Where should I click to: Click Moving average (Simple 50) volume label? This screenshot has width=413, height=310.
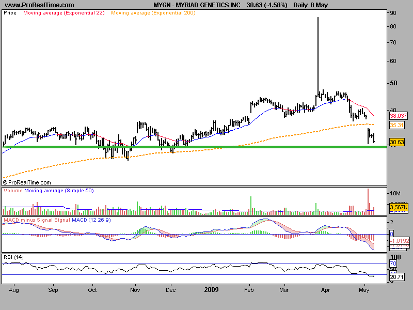pyautogui.click(x=59, y=190)
